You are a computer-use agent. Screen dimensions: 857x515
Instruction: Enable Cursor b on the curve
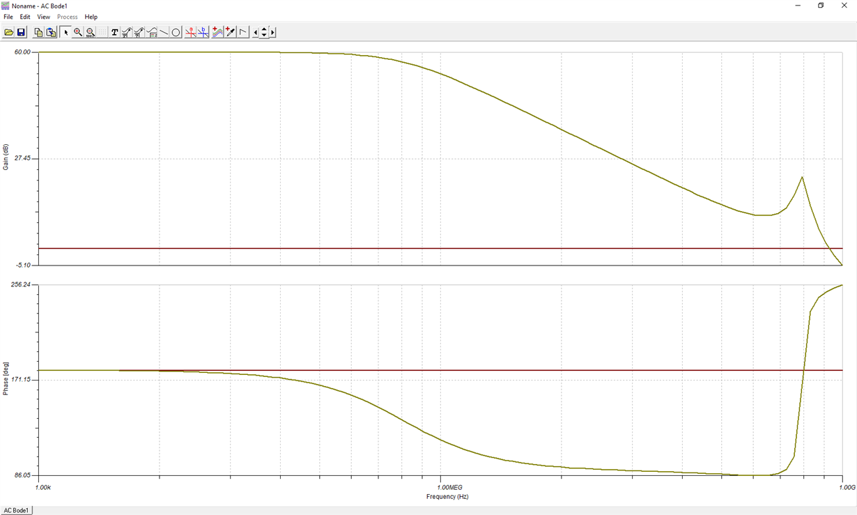tap(202, 32)
